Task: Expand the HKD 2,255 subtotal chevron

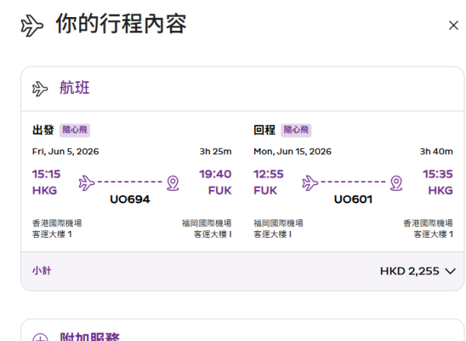Action: click(x=450, y=271)
